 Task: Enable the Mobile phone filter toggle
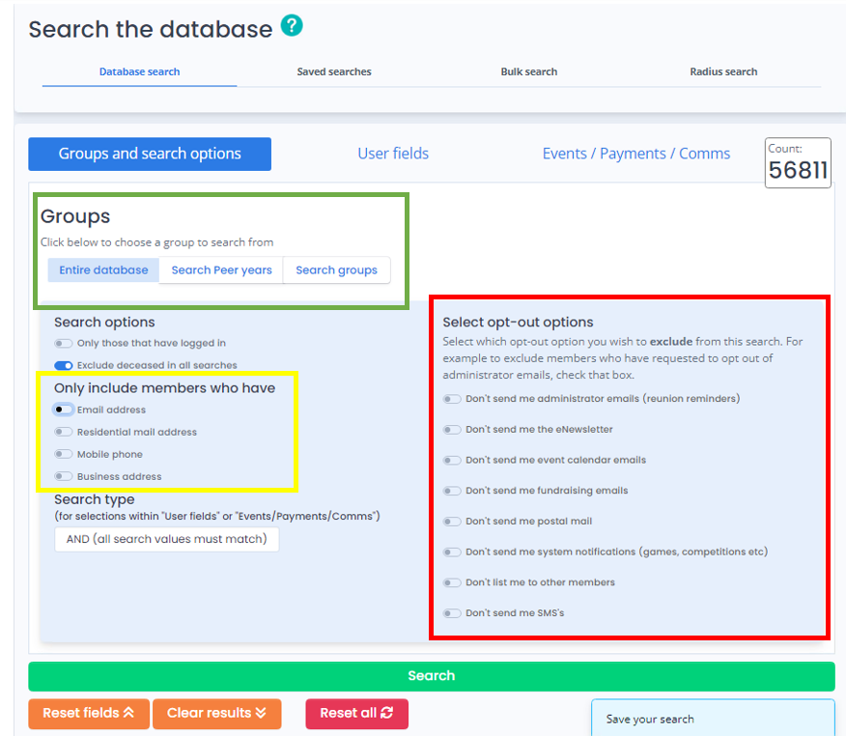tap(64, 454)
